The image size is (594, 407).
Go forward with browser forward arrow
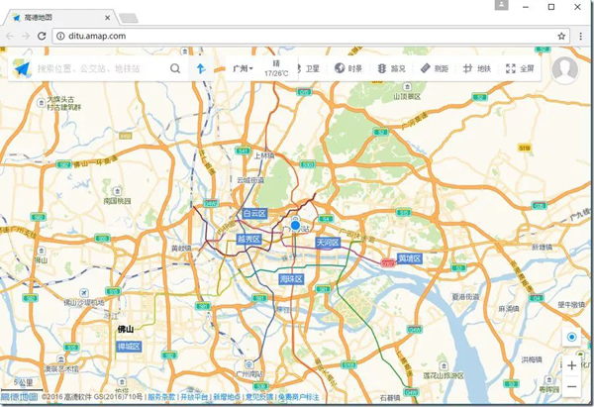pos(26,36)
